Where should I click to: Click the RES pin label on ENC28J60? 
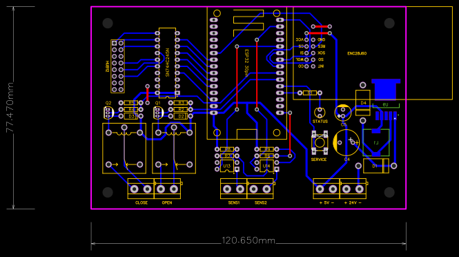point(322,46)
